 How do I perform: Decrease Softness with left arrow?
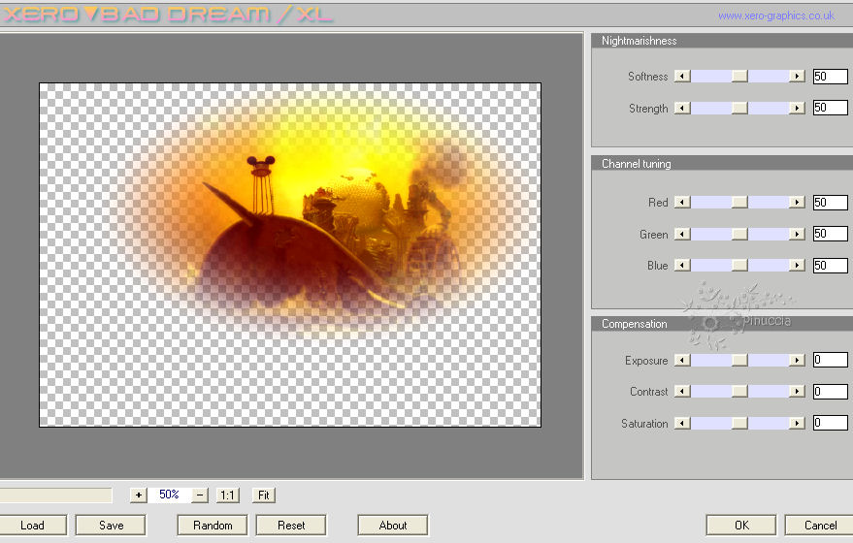click(x=682, y=76)
